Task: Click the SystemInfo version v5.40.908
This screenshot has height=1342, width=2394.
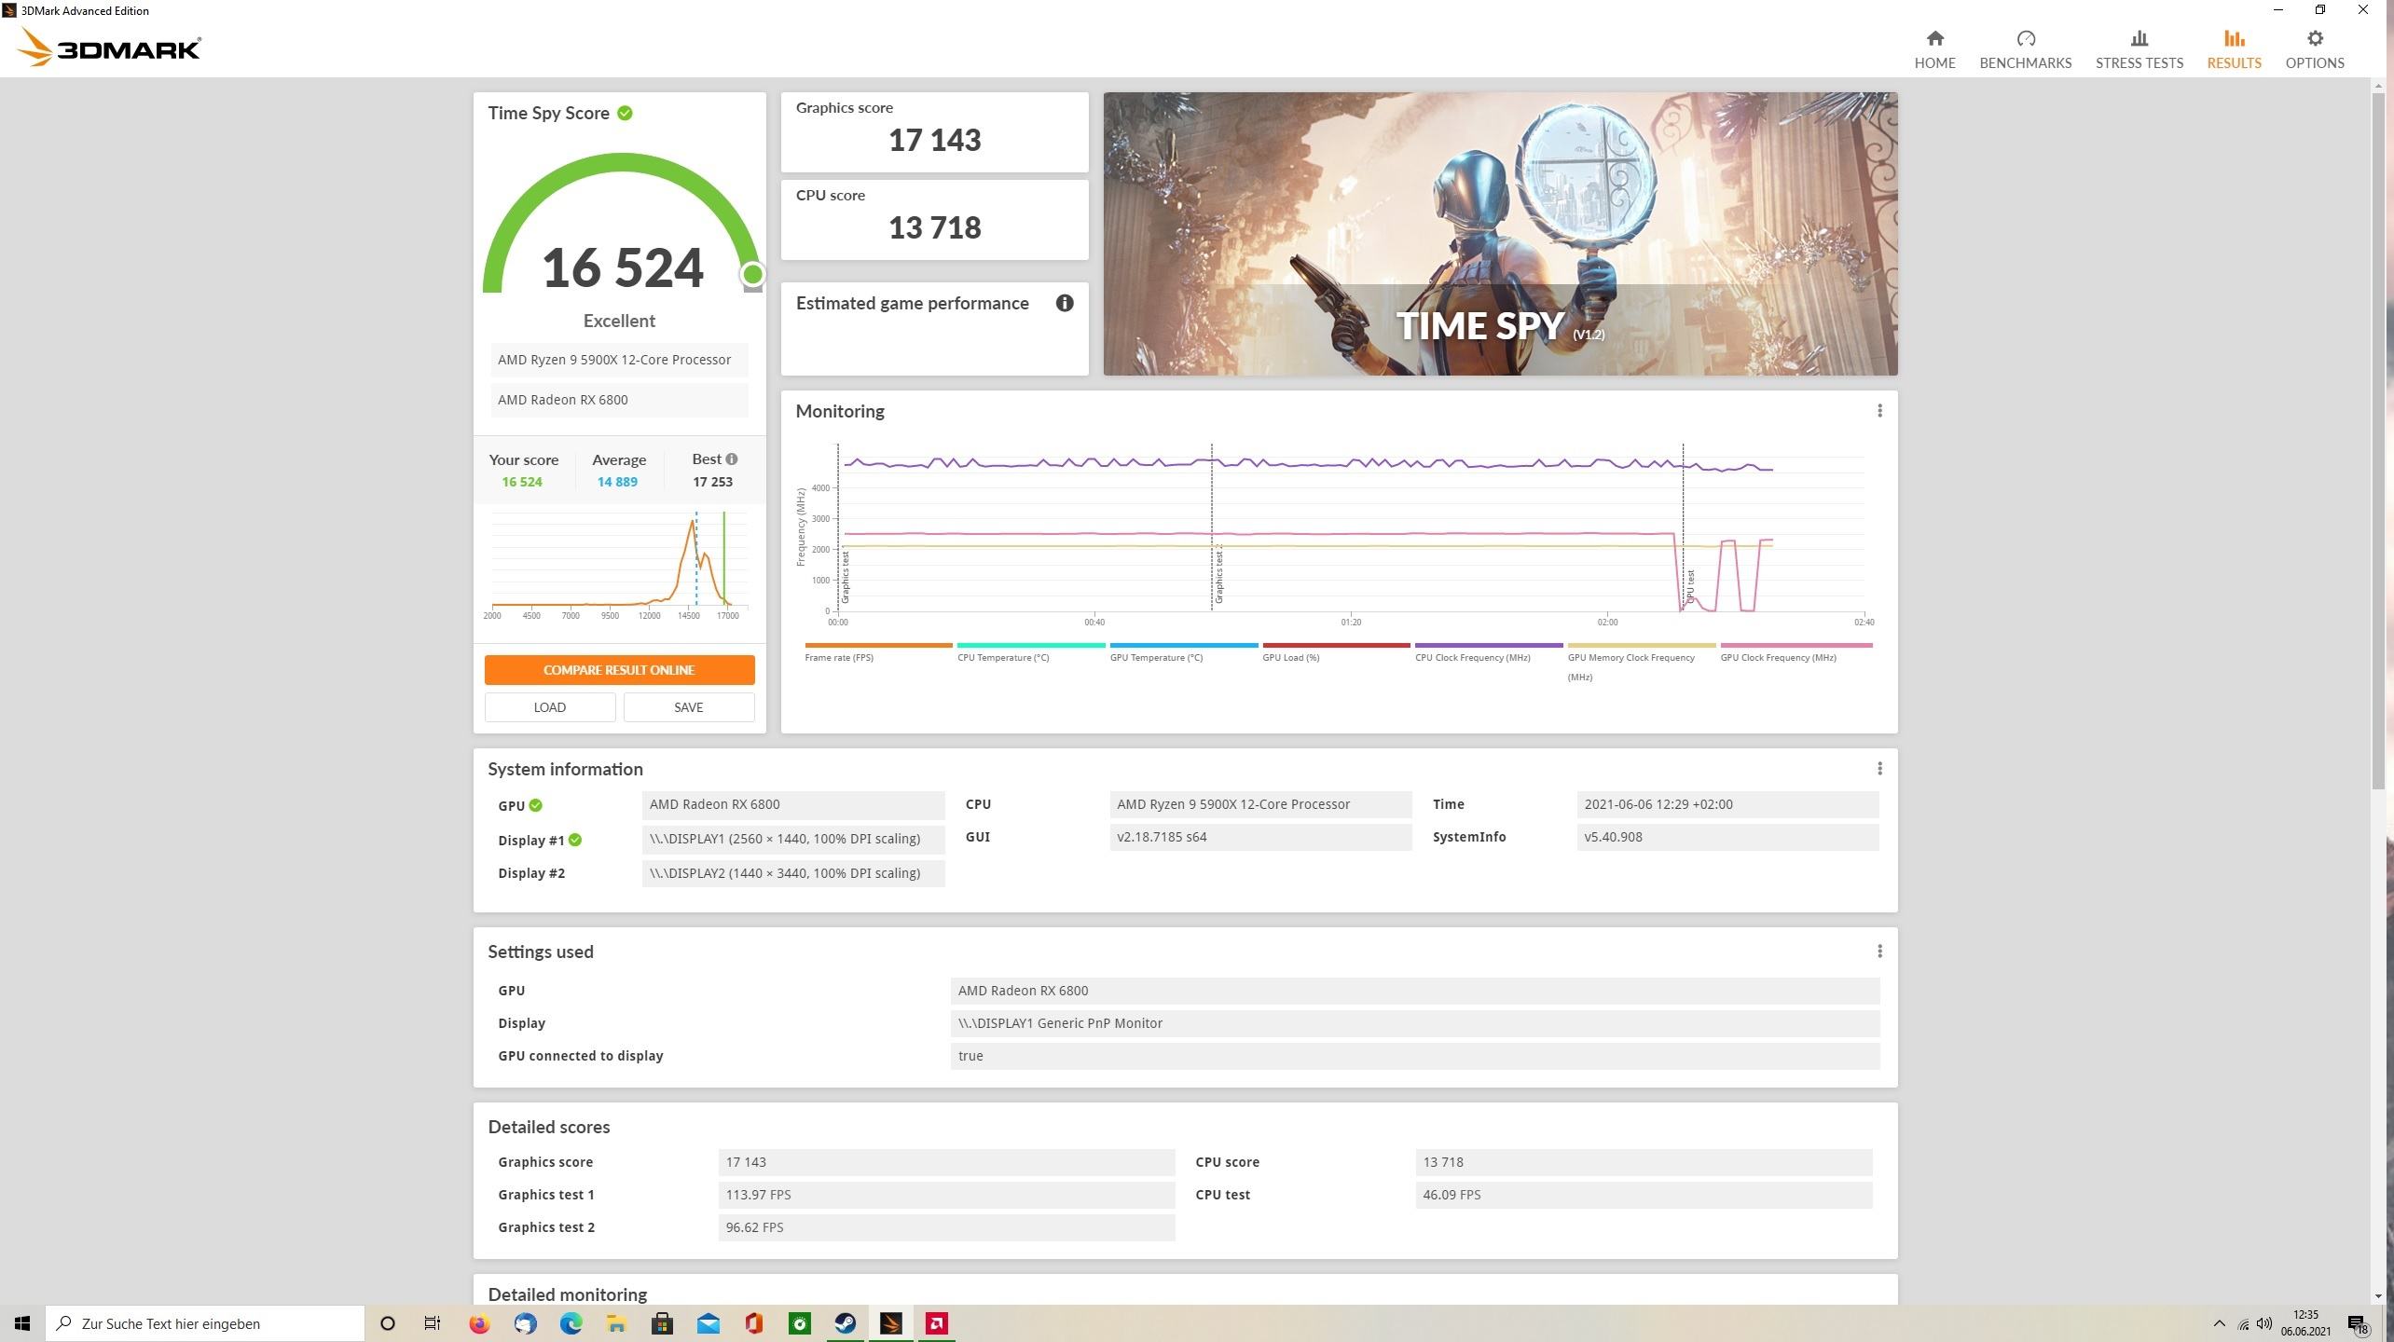Action: pos(1727,837)
